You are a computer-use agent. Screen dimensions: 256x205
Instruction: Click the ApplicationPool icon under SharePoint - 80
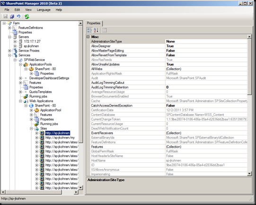coord(37,110)
